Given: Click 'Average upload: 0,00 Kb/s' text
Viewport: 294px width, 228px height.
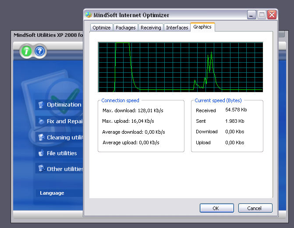Looking at the screenshot, I should (x=131, y=142).
